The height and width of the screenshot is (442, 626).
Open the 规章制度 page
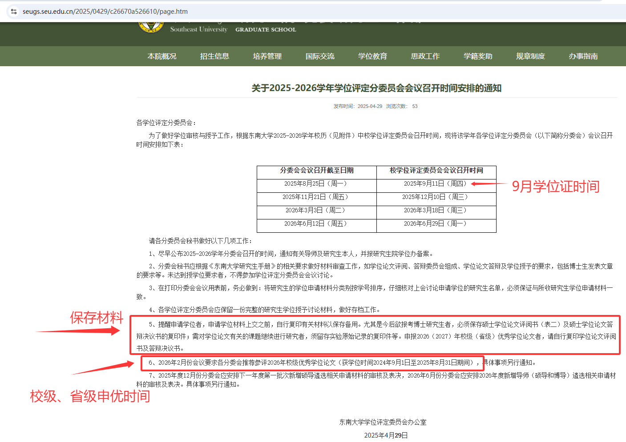coord(530,56)
